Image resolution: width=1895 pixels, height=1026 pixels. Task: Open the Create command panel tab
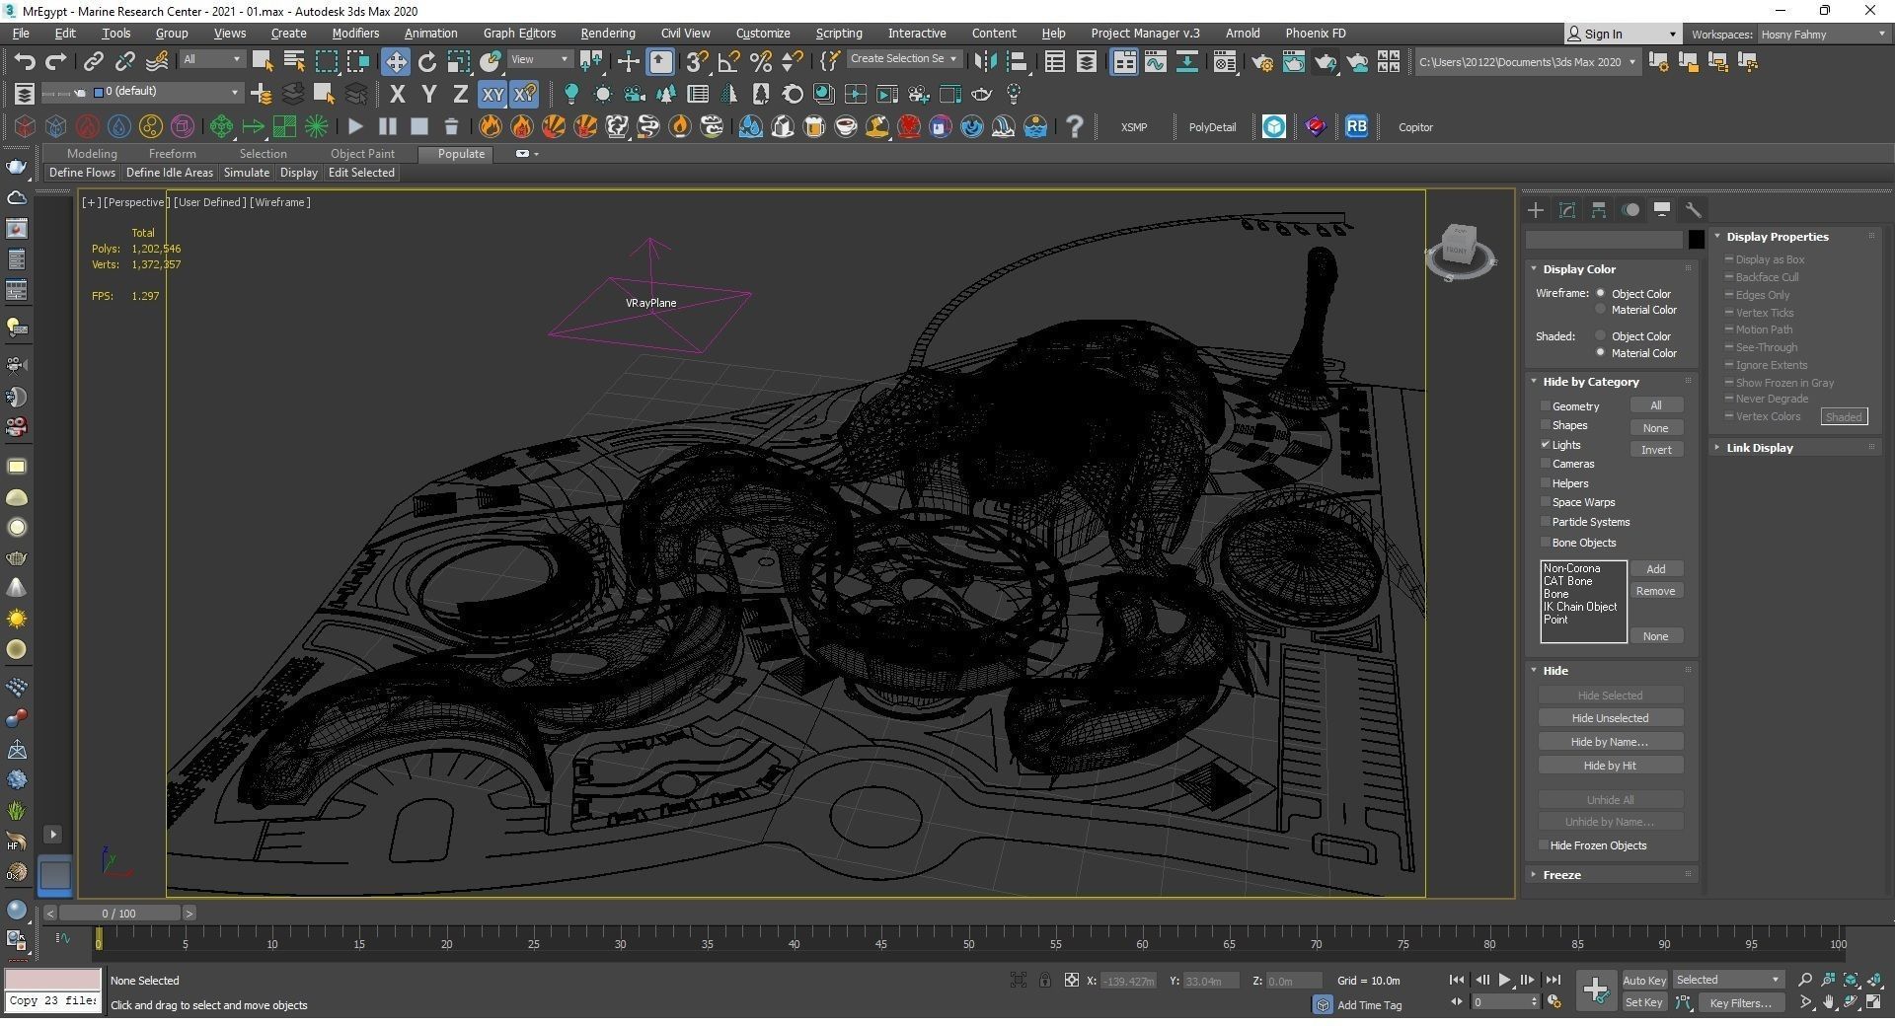click(x=1536, y=210)
